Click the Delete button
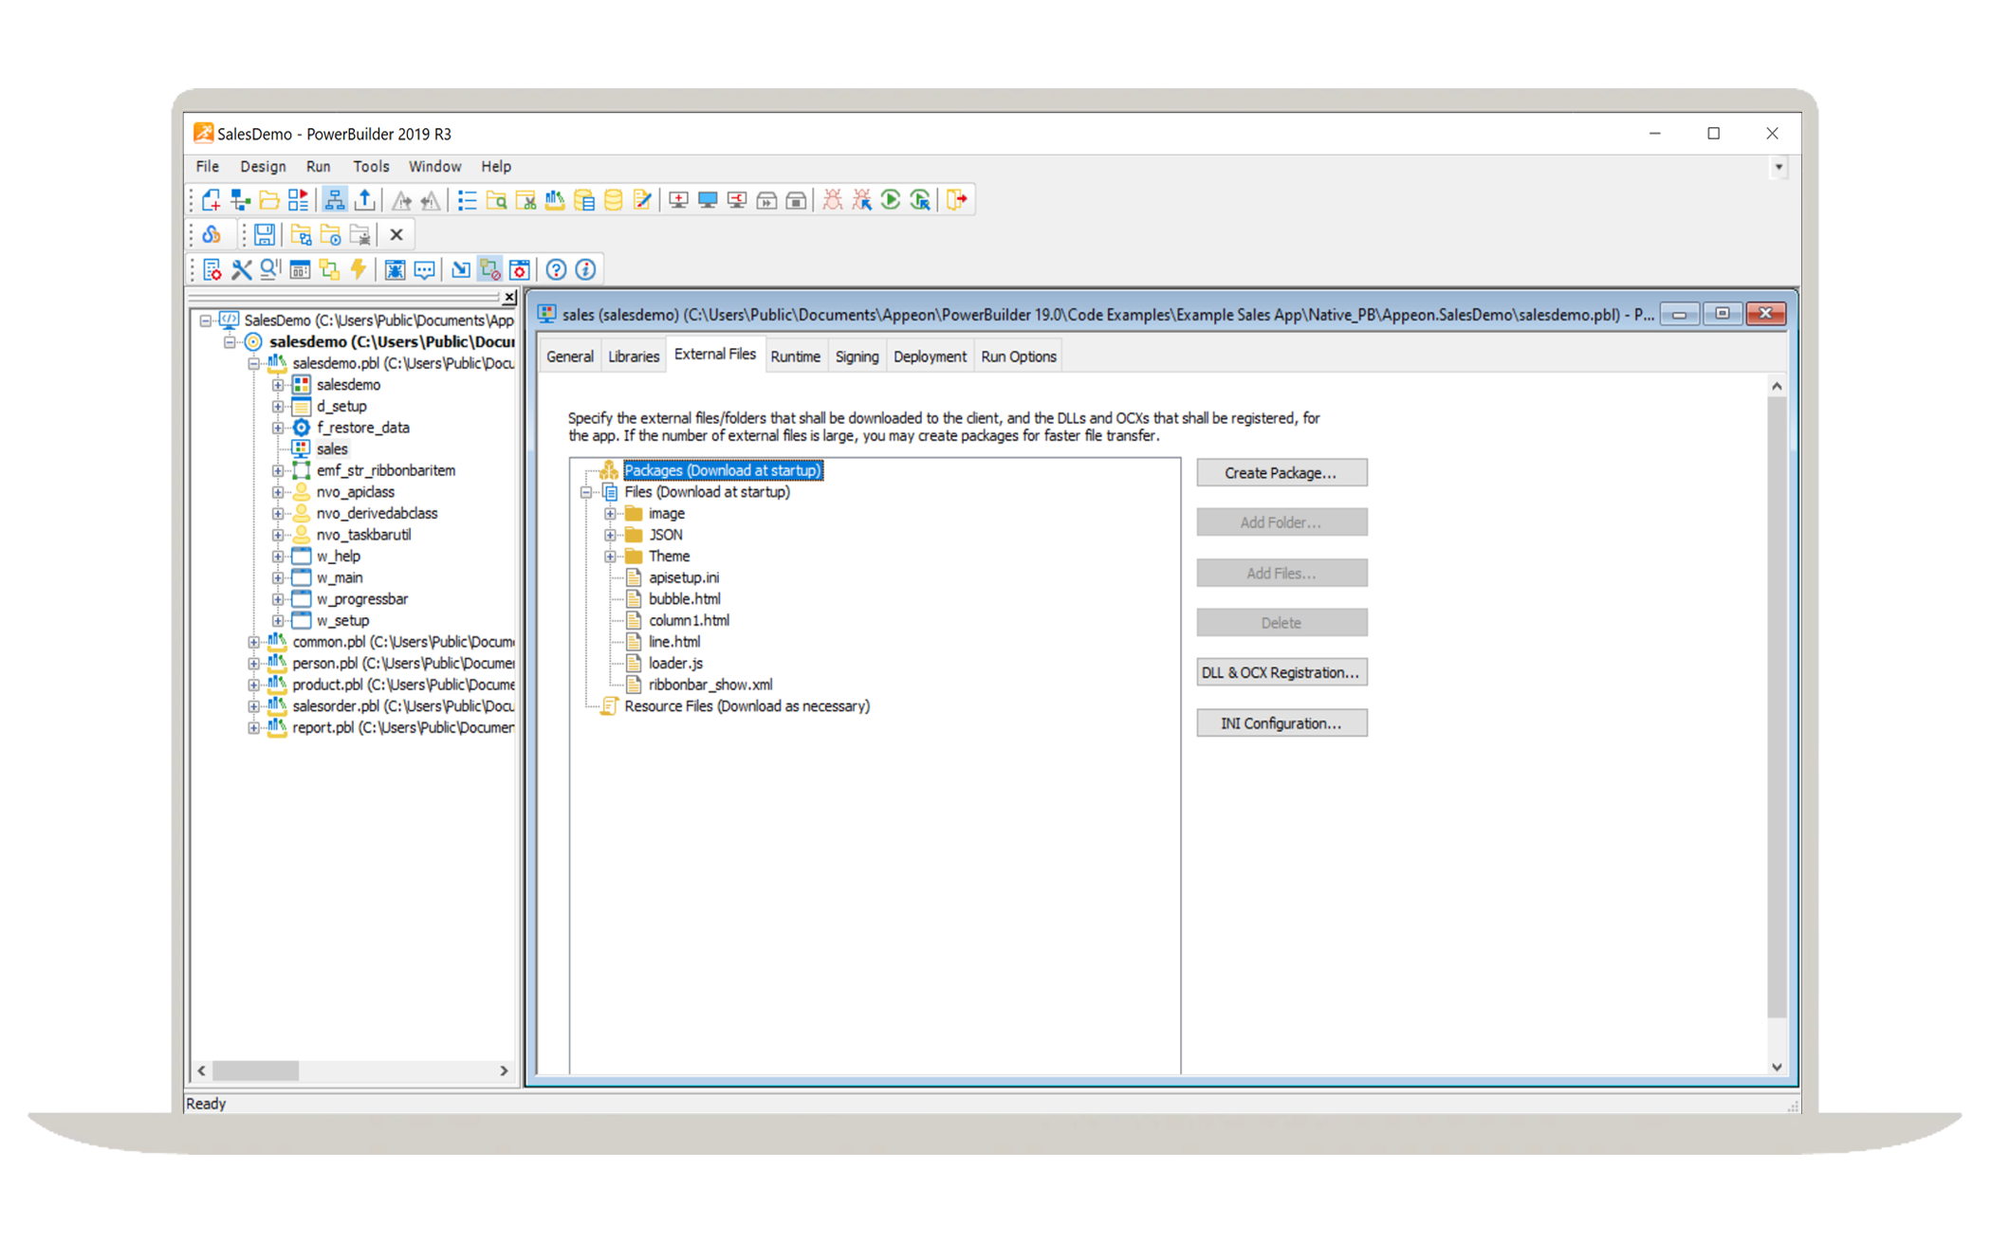The image size is (1991, 1244). tap(1281, 623)
